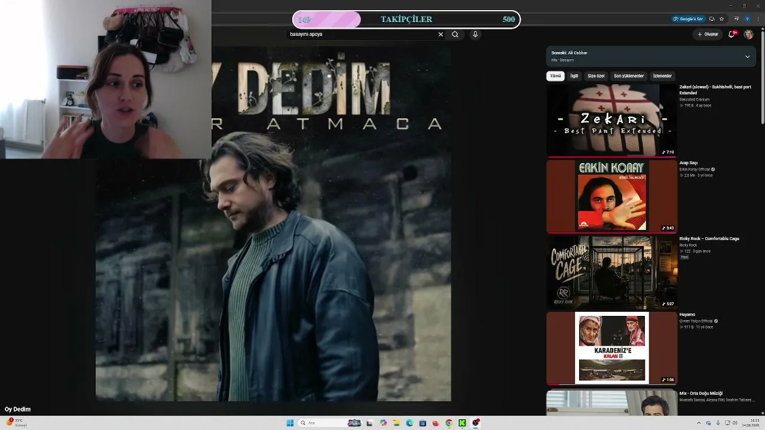Open the Erkin Koray Official channel name
Viewport: 765px width, 430px height.
[694, 170]
